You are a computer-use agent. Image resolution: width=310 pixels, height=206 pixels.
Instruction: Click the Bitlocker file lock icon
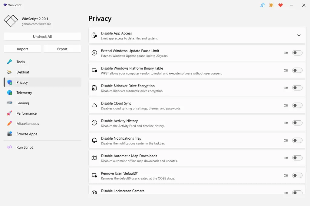[x=94, y=88]
